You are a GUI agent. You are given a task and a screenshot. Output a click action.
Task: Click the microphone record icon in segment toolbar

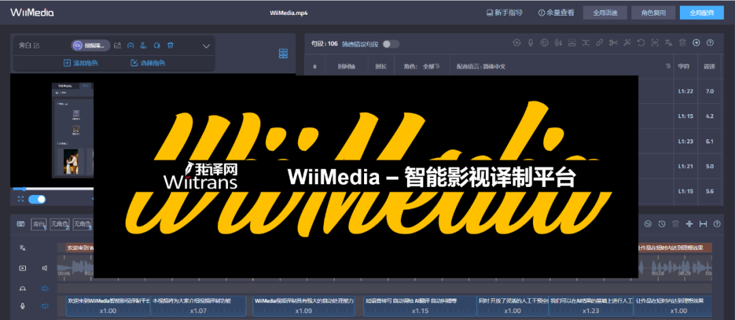[531, 43]
